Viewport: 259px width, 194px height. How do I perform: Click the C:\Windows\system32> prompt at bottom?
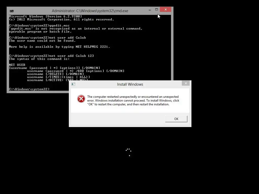(x=29, y=89)
